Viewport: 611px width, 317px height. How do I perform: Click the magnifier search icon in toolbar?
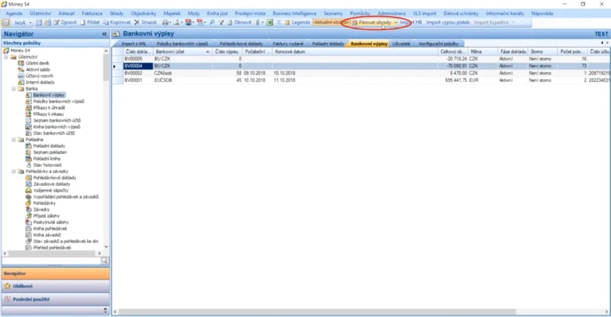tap(212, 22)
